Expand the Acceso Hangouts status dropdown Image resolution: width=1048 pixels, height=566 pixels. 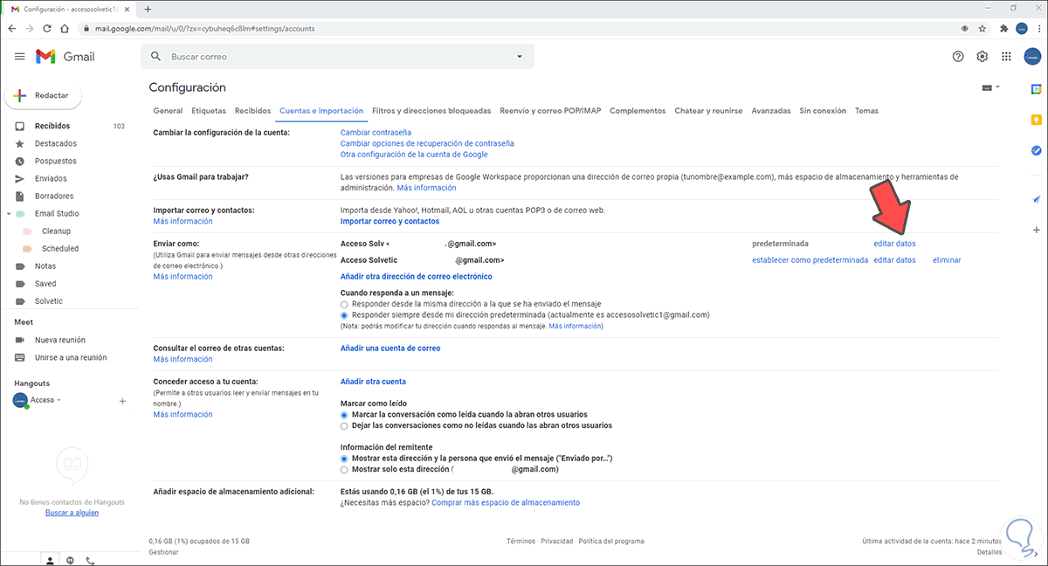[59, 400]
